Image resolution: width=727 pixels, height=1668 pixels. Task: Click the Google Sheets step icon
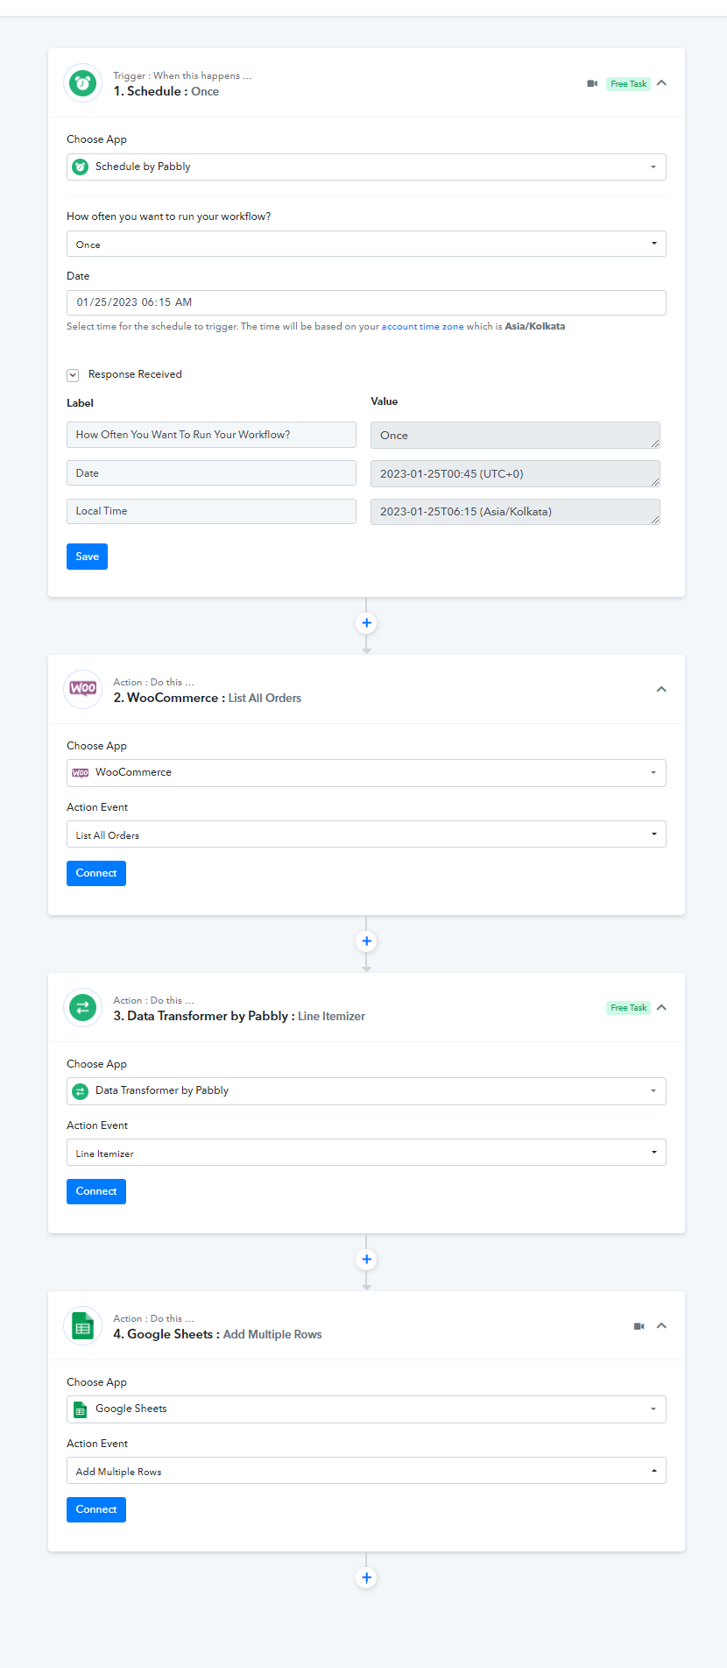coord(83,1326)
